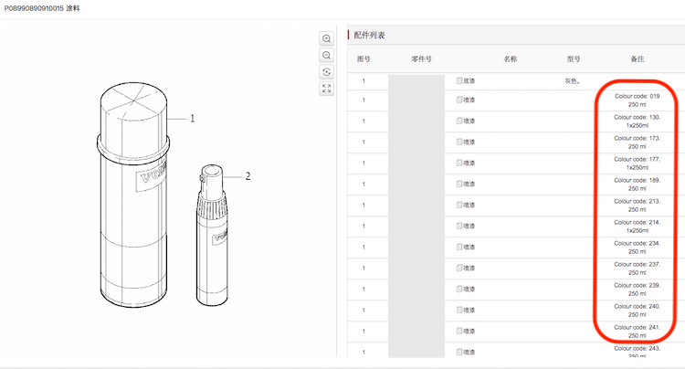Screen dimensions: 685x369
Task: Select the Colour code: 237. remark cell
Action: click(637, 268)
